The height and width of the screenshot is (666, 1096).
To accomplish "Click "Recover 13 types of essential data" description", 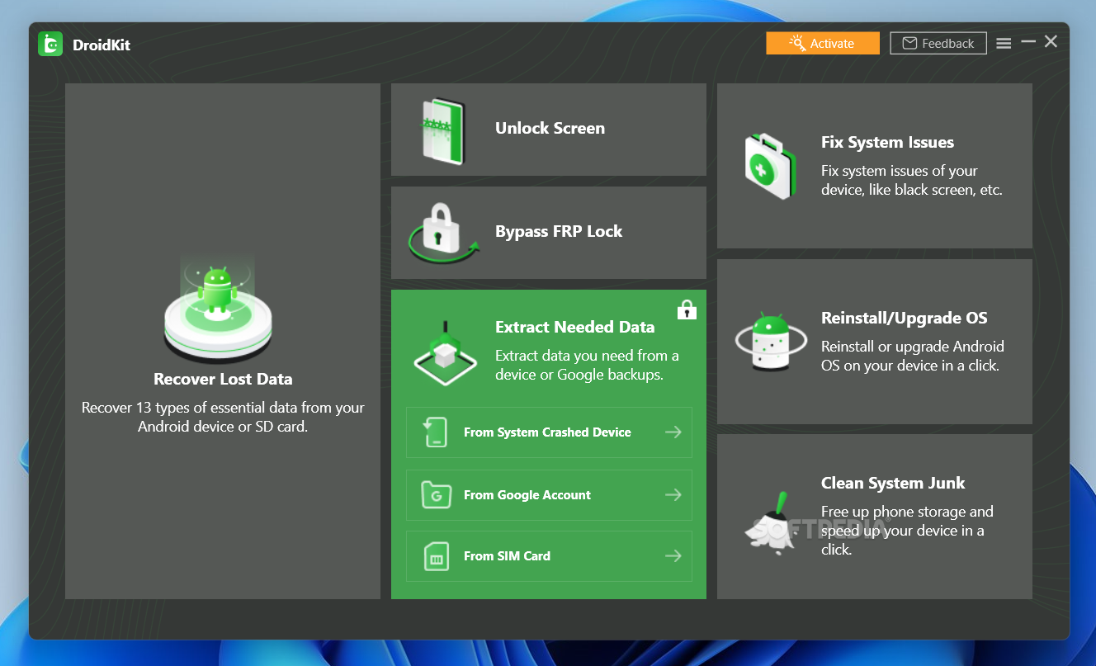I will pos(223,418).
